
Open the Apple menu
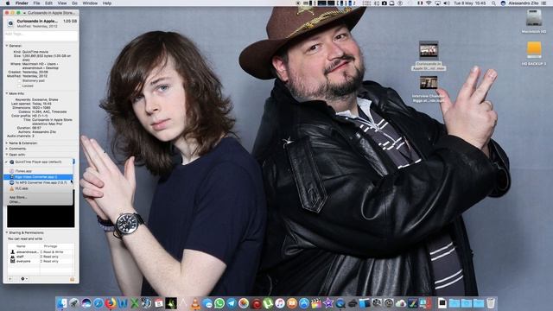click(8, 3)
